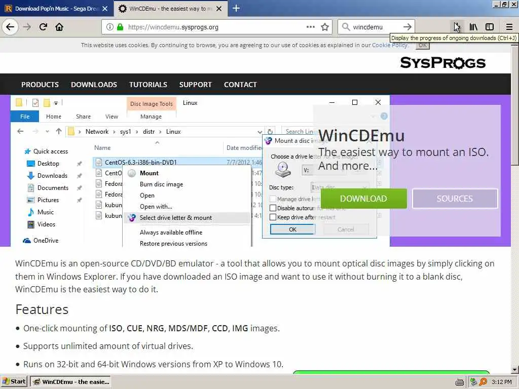
Task: Open the Windows Start menu
Action: (14, 382)
